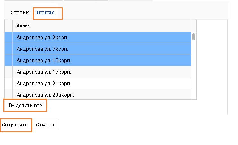This screenshot has width=238, height=145.
Task: Open the Здания tab
Action: click(45, 13)
